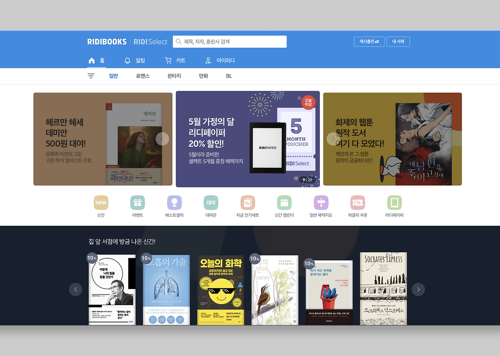Switch to RIDI Select service
500x356 pixels.
(x=150, y=41)
